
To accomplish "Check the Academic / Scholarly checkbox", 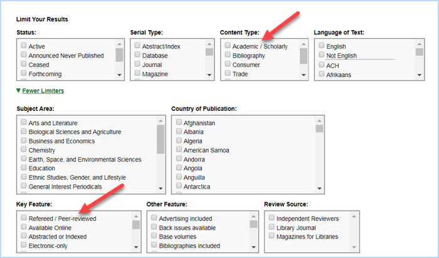I will pos(228,46).
